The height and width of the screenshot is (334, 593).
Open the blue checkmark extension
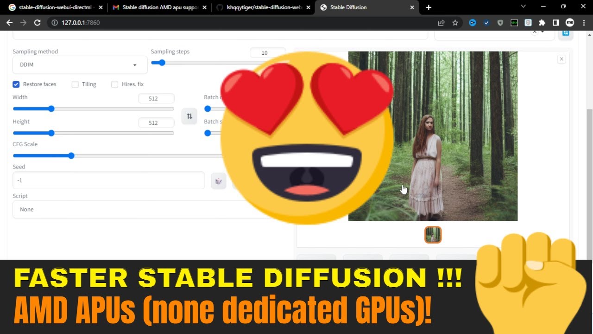coord(486,22)
